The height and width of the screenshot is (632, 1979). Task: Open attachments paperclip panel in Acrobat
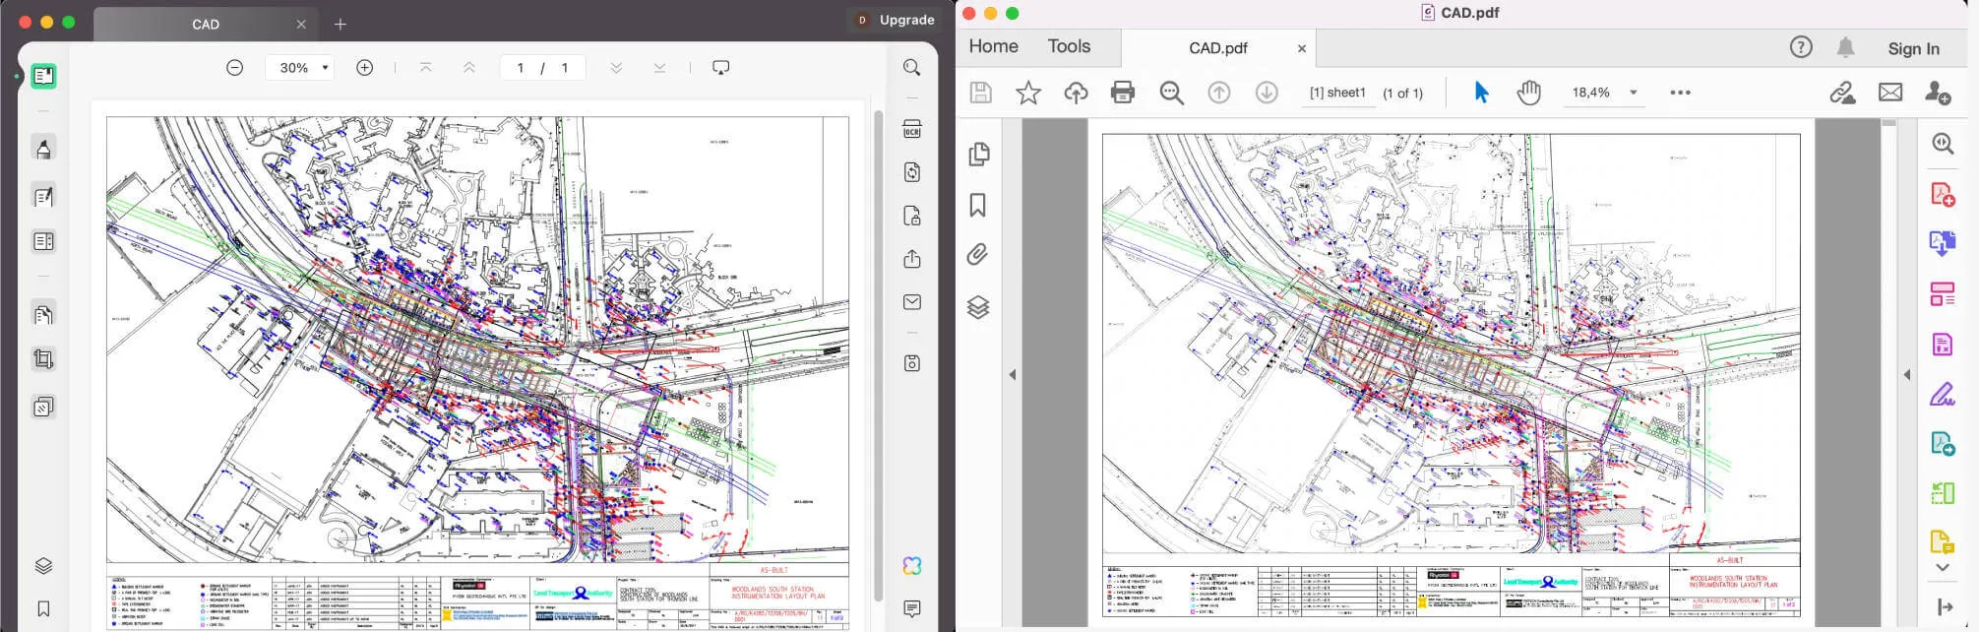tap(977, 255)
